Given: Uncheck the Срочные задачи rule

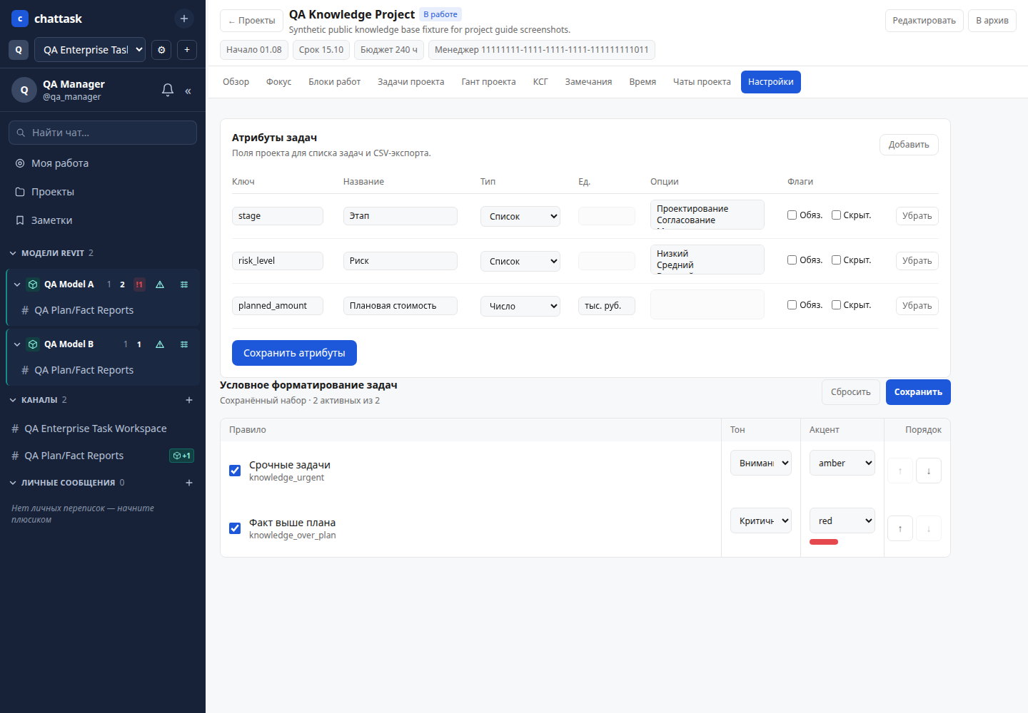Looking at the screenshot, I should 235,471.
